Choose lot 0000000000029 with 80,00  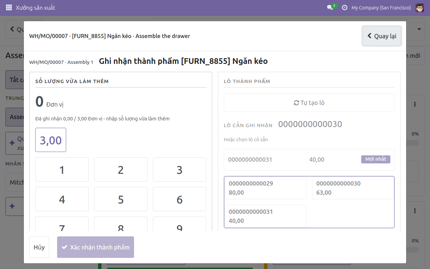click(265, 188)
